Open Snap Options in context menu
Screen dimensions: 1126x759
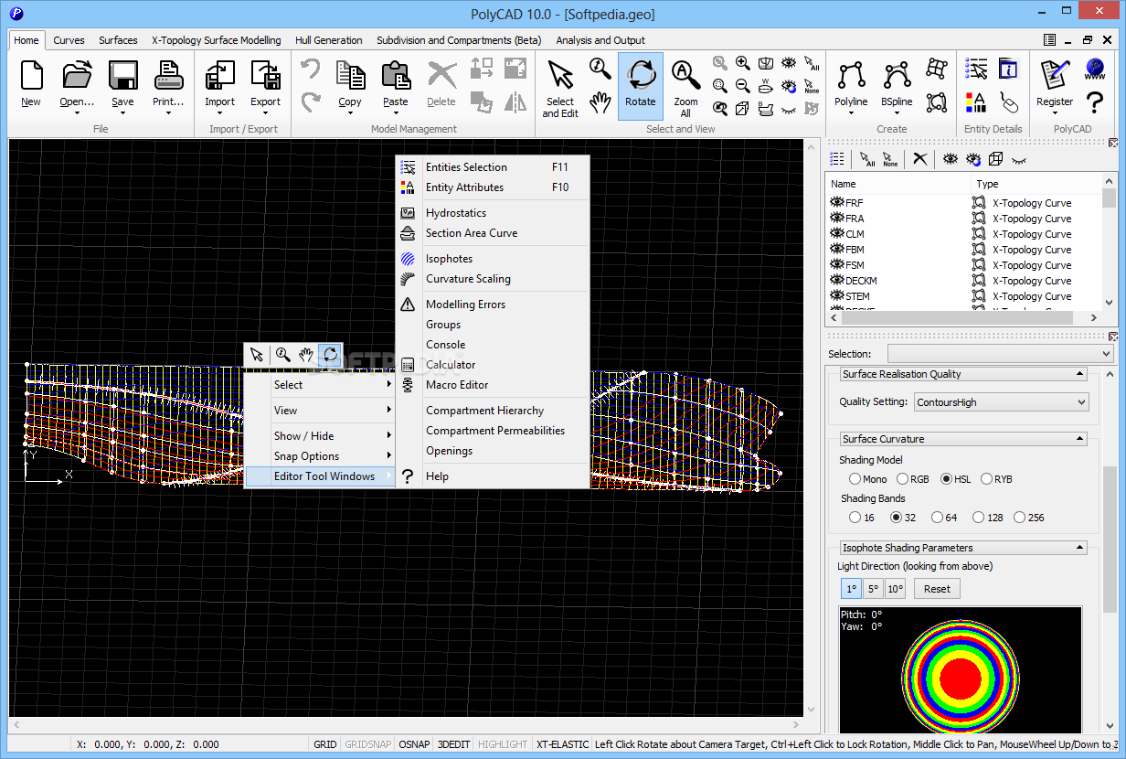(320, 456)
